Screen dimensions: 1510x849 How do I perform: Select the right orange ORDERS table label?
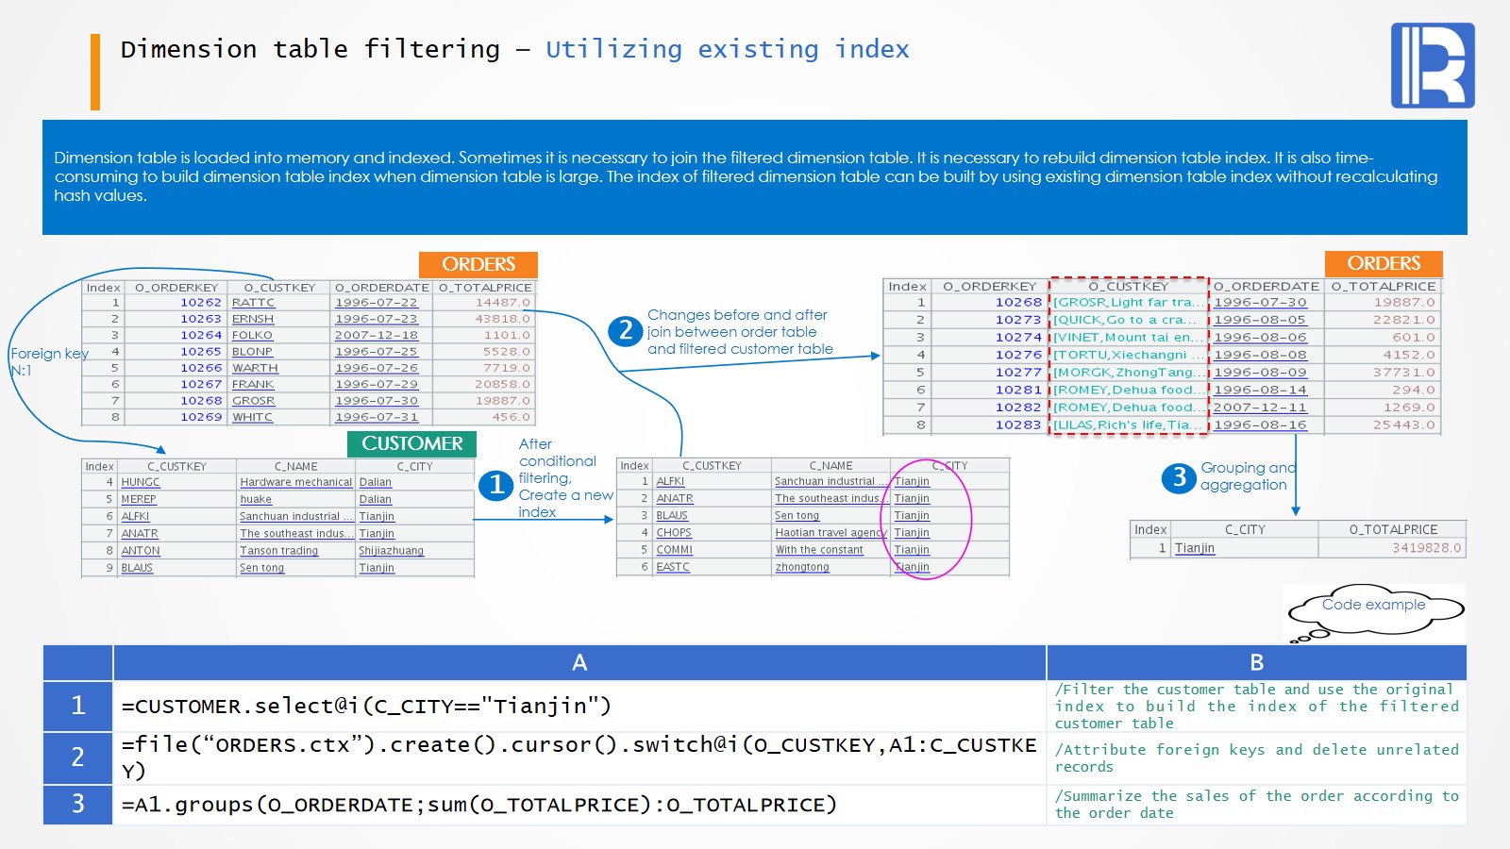coord(1383,263)
